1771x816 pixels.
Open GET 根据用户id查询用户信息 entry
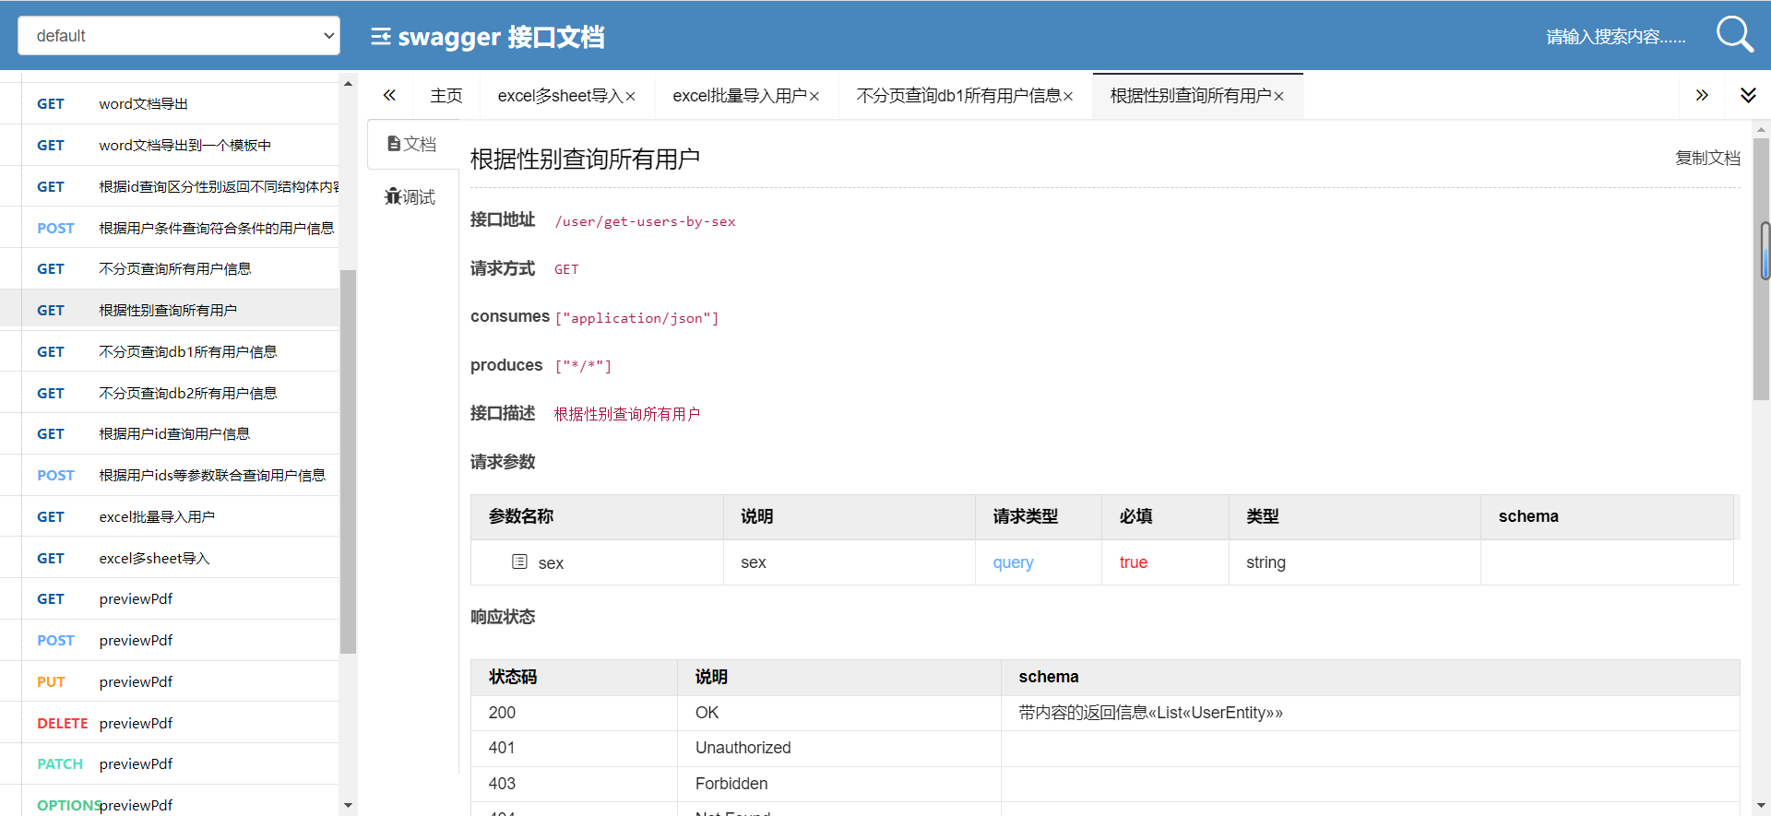(170, 433)
